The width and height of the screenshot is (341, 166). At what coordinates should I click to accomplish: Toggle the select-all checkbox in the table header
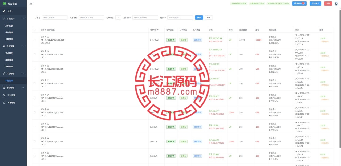34,30
